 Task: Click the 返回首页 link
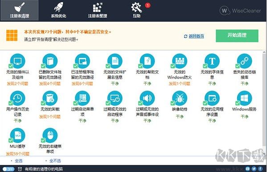(196, 36)
